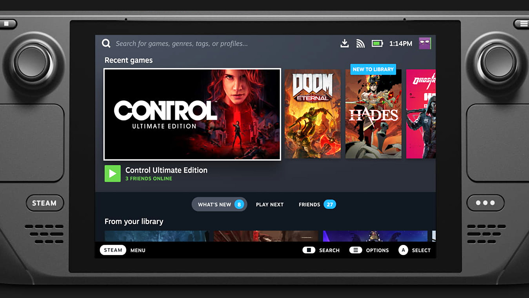Focus the search for games input field
This screenshot has height=298, width=529.
click(182, 44)
